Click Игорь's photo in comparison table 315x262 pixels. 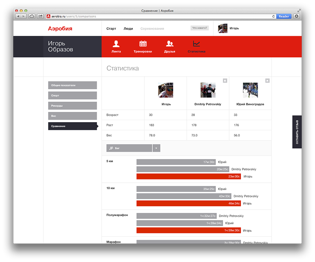(165, 90)
